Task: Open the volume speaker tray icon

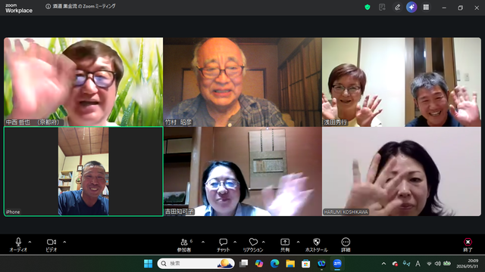Action: point(438,264)
